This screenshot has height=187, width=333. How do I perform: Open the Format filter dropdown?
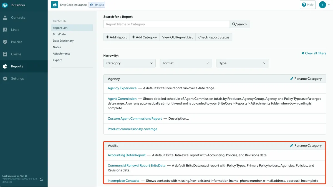pyautogui.click(x=186, y=63)
